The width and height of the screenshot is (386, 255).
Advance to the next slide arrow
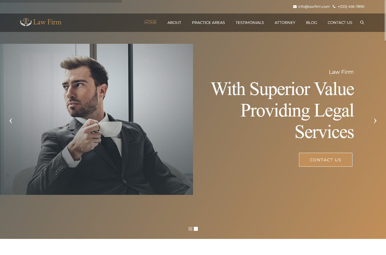375,121
